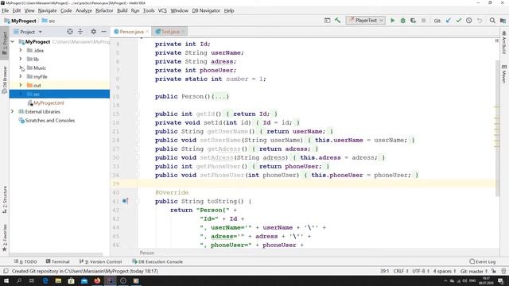Collapse all in Project panel

coord(80,32)
